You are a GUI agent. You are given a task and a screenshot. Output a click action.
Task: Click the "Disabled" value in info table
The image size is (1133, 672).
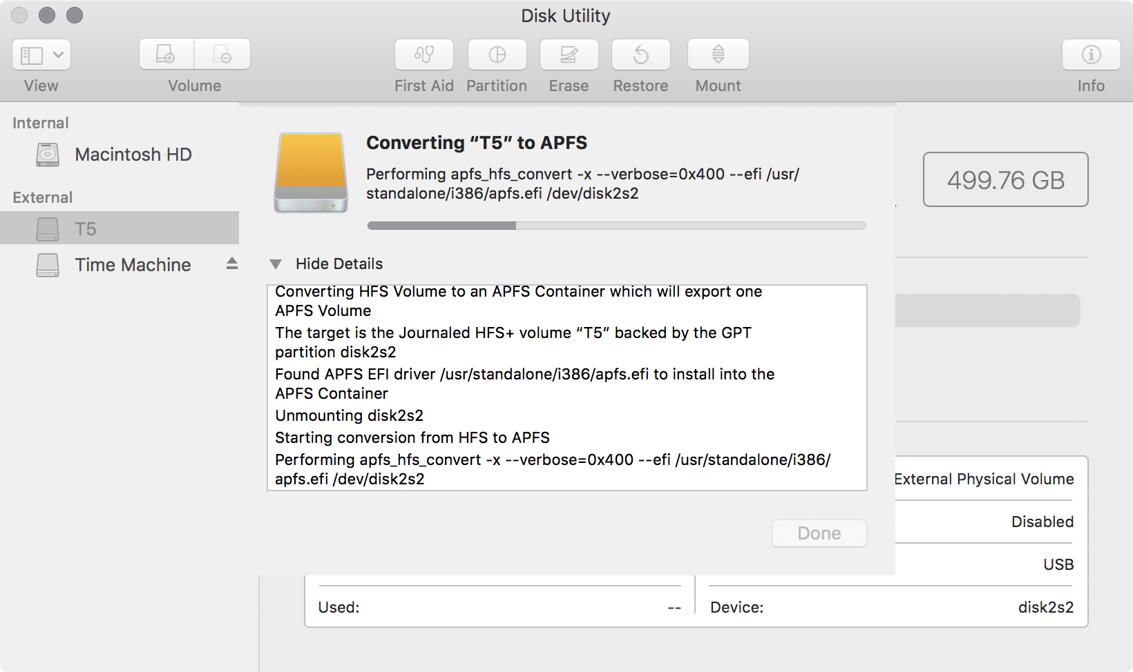[x=1042, y=522]
